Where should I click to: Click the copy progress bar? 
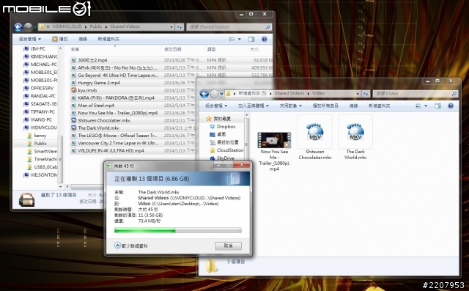[177, 230]
